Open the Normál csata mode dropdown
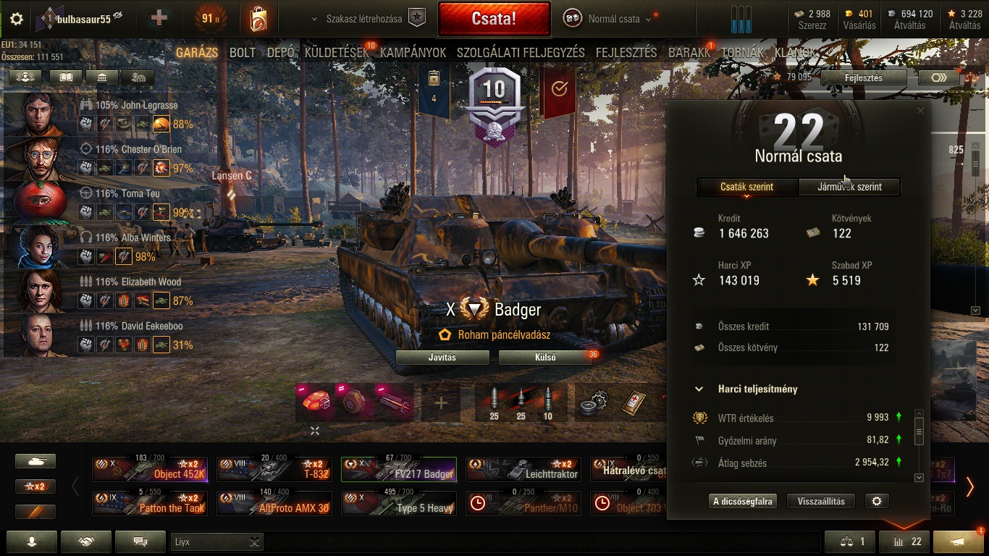989x556 pixels. (614, 19)
